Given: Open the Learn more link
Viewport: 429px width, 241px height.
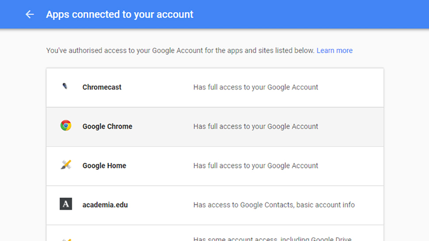Looking at the screenshot, I should (334, 50).
